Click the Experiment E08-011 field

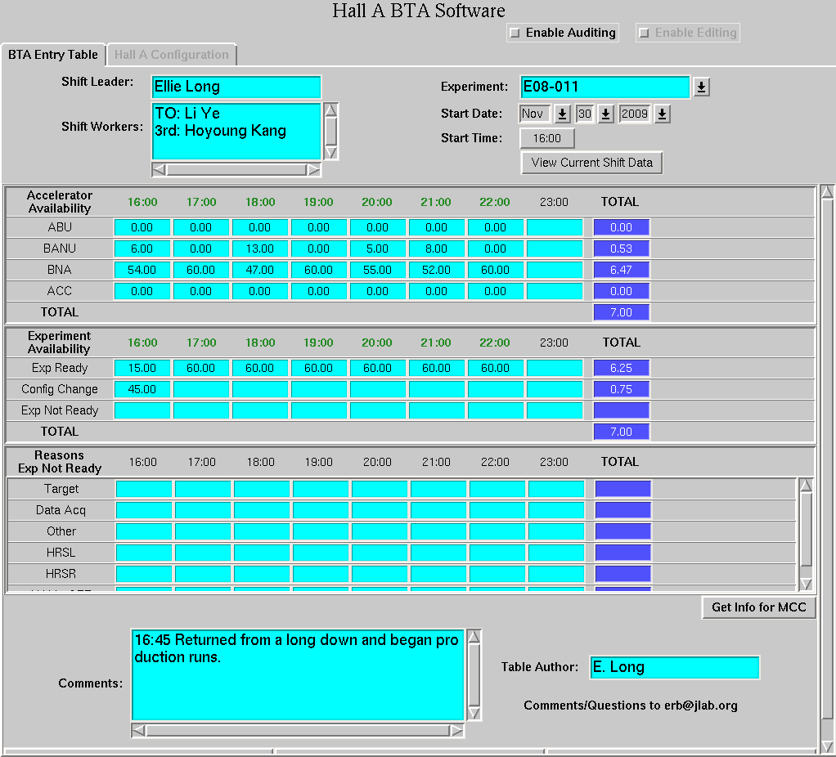pyautogui.click(x=605, y=87)
